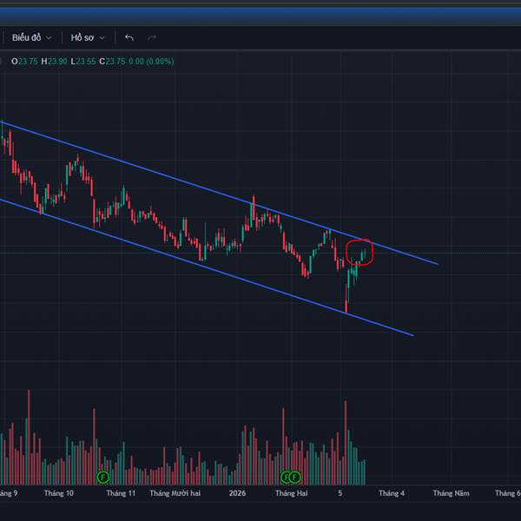Click the right F marker near Tháng Hai

point(295,477)
